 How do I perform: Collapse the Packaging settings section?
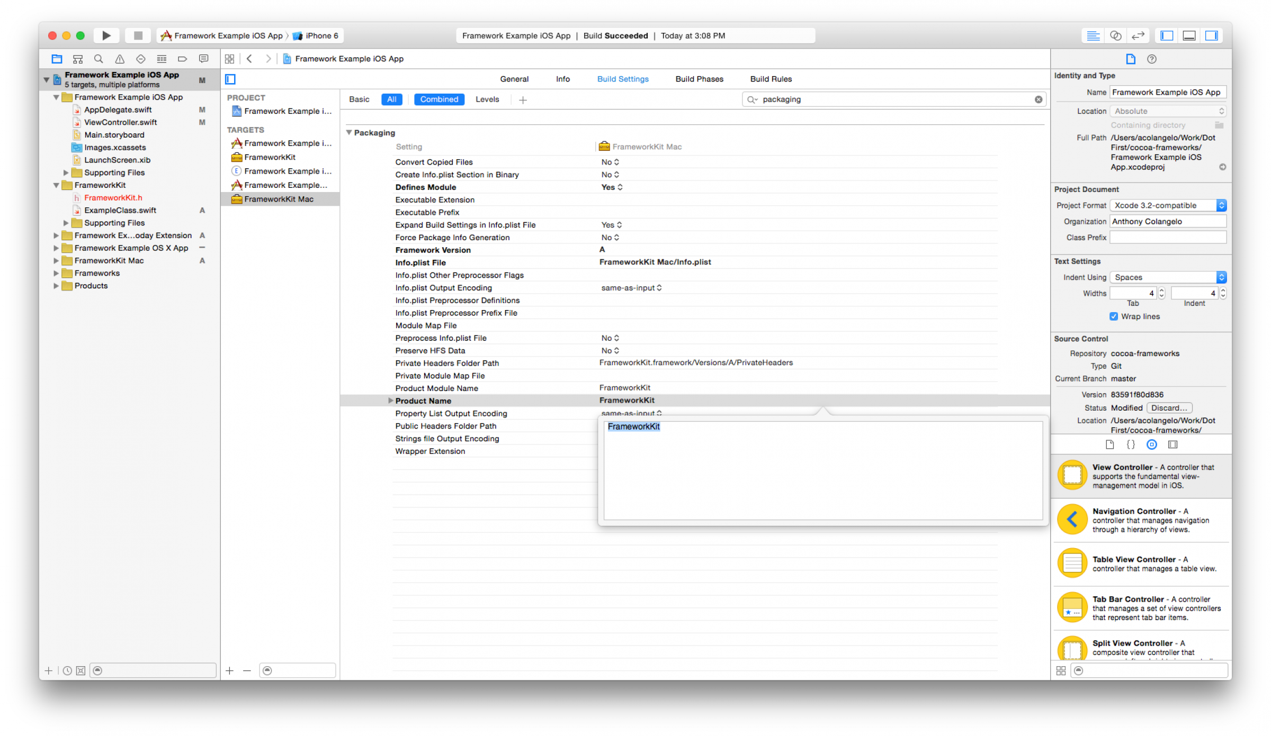click(349, 133)
